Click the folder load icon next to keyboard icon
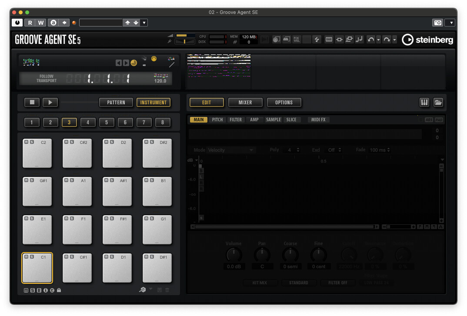Screen dimensions: 467x316 438,103
